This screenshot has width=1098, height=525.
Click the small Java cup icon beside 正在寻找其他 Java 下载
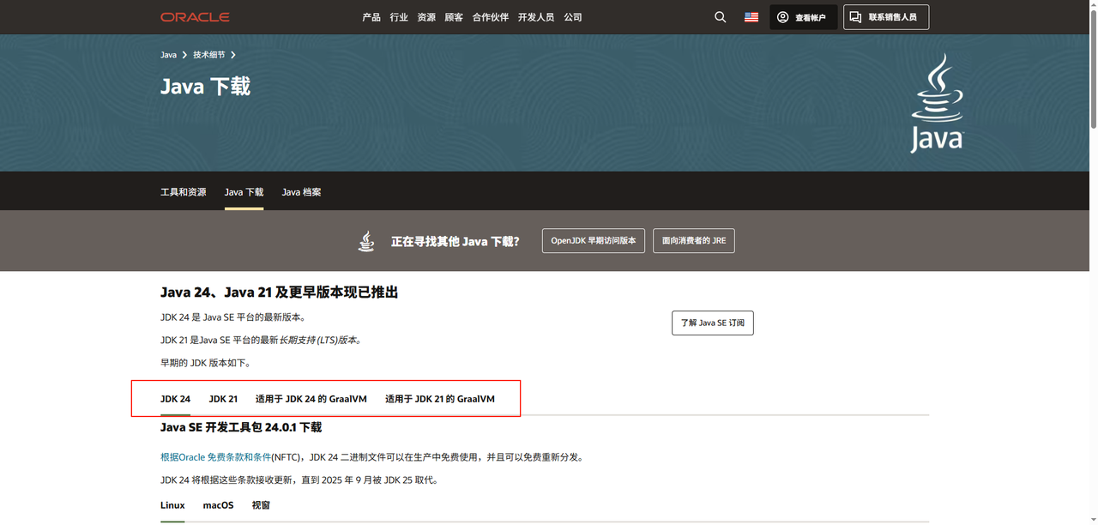tap(366, 241)
